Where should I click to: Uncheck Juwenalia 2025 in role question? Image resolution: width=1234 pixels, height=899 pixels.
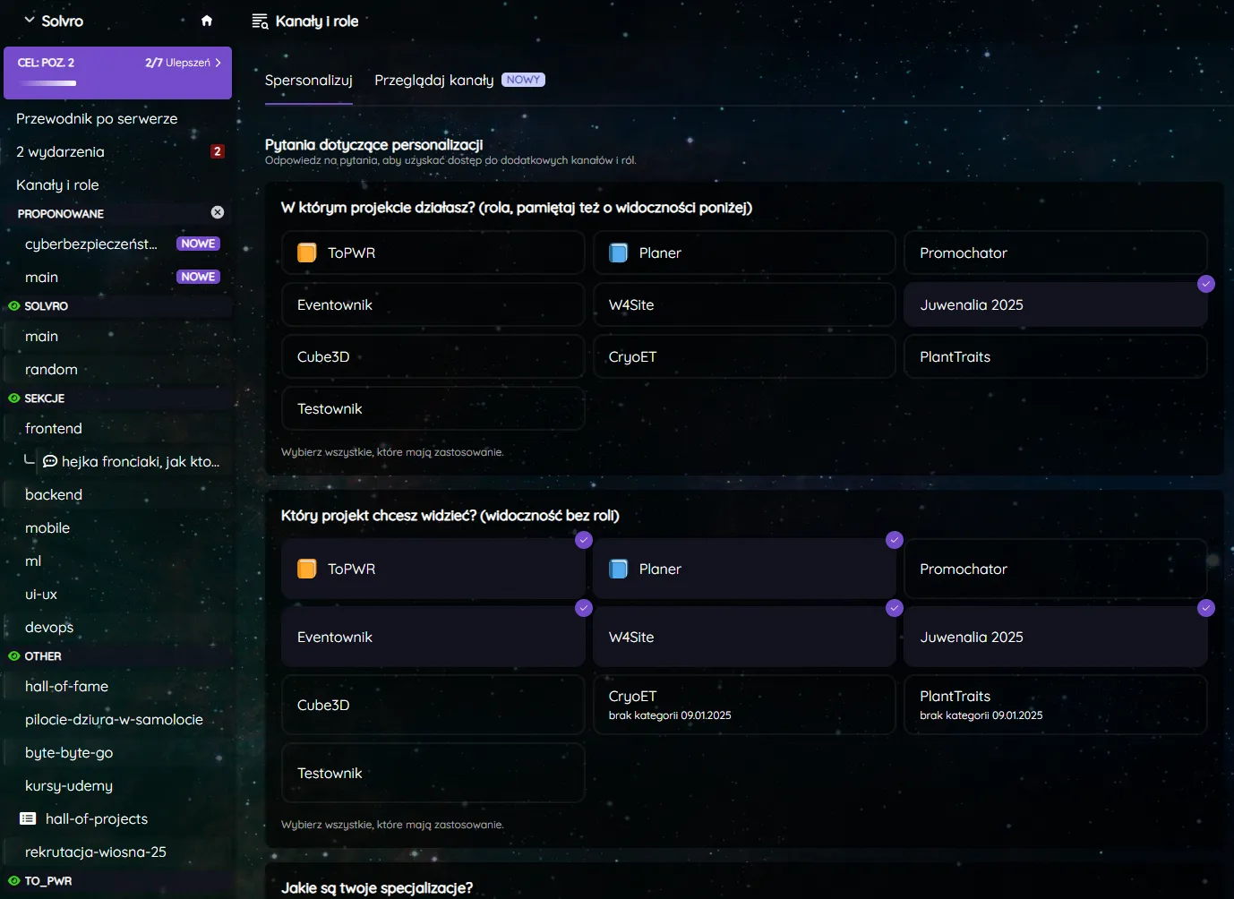[x=1055, y=305]
